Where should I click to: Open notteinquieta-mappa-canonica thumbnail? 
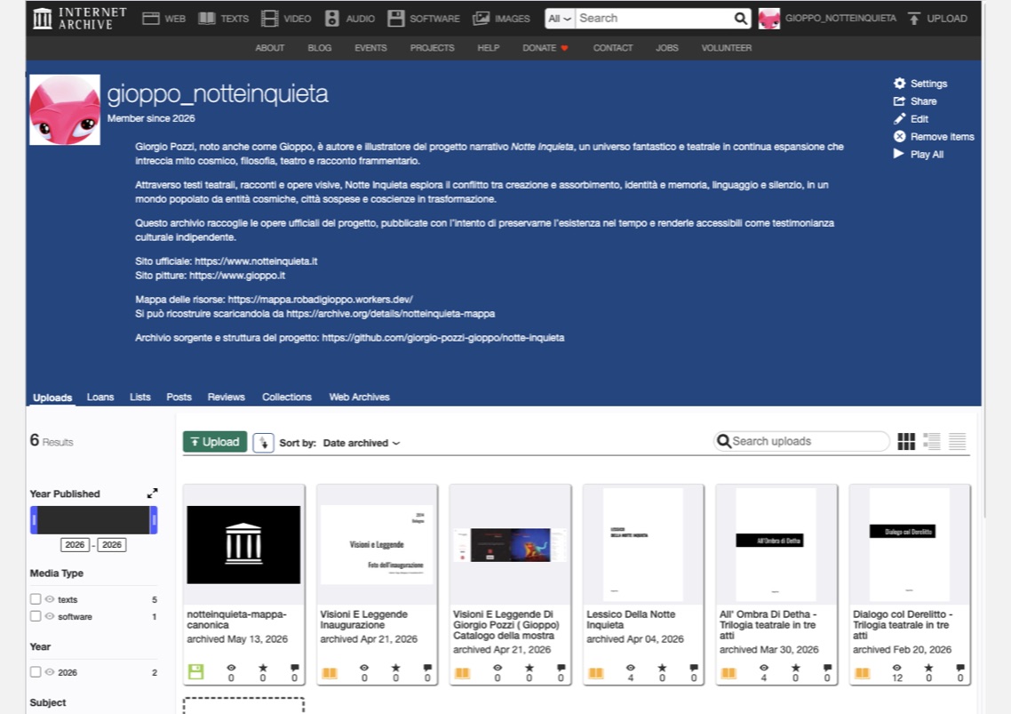(x=243, y=545)
